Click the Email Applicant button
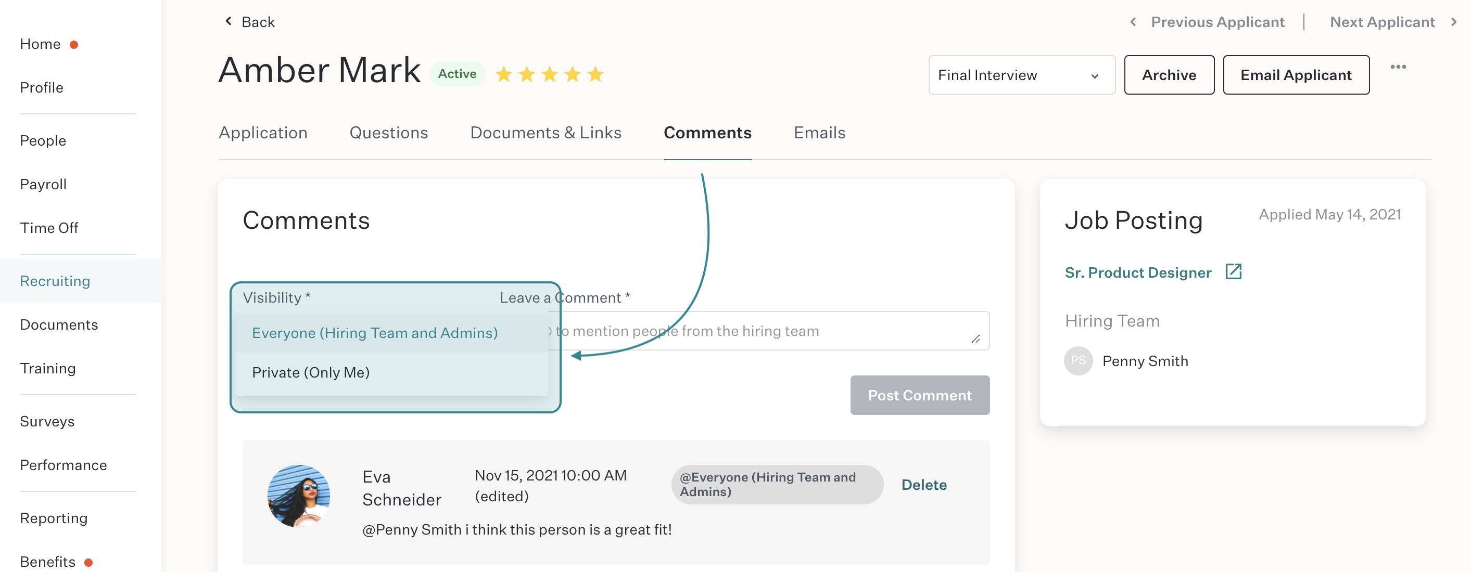Screen dimensions: 1471x572 (1296, 75)
